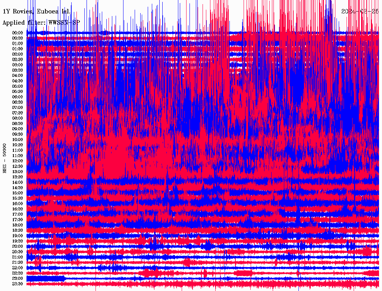
Task: Click the station title 1Y Rovies, Euboea Isl.
Action: (x=37, y=12)
